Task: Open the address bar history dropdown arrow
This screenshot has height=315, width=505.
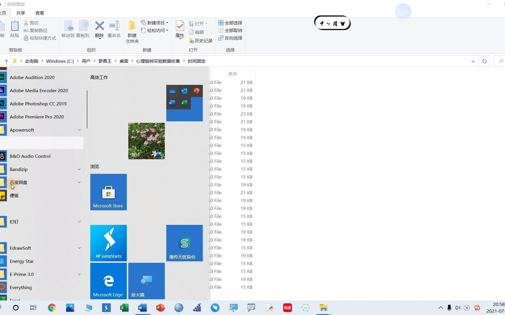Action: (473, 61)
